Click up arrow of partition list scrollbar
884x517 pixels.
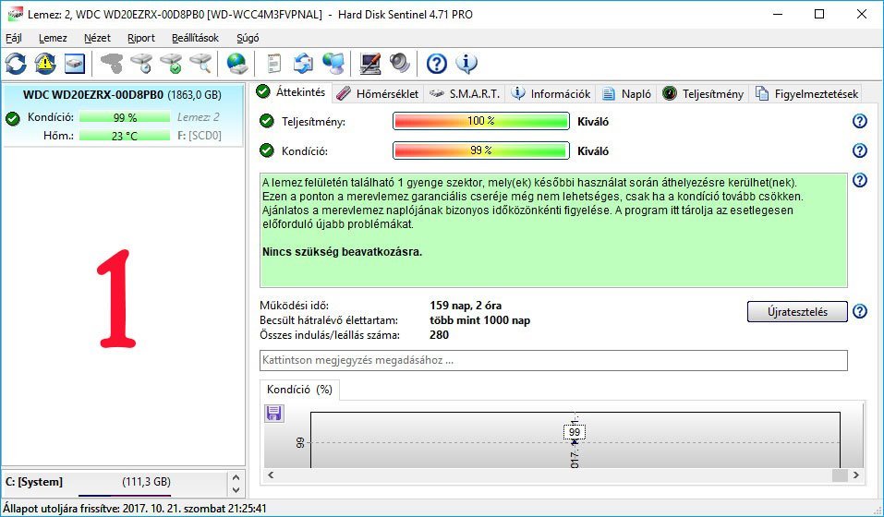pos(236,476)
